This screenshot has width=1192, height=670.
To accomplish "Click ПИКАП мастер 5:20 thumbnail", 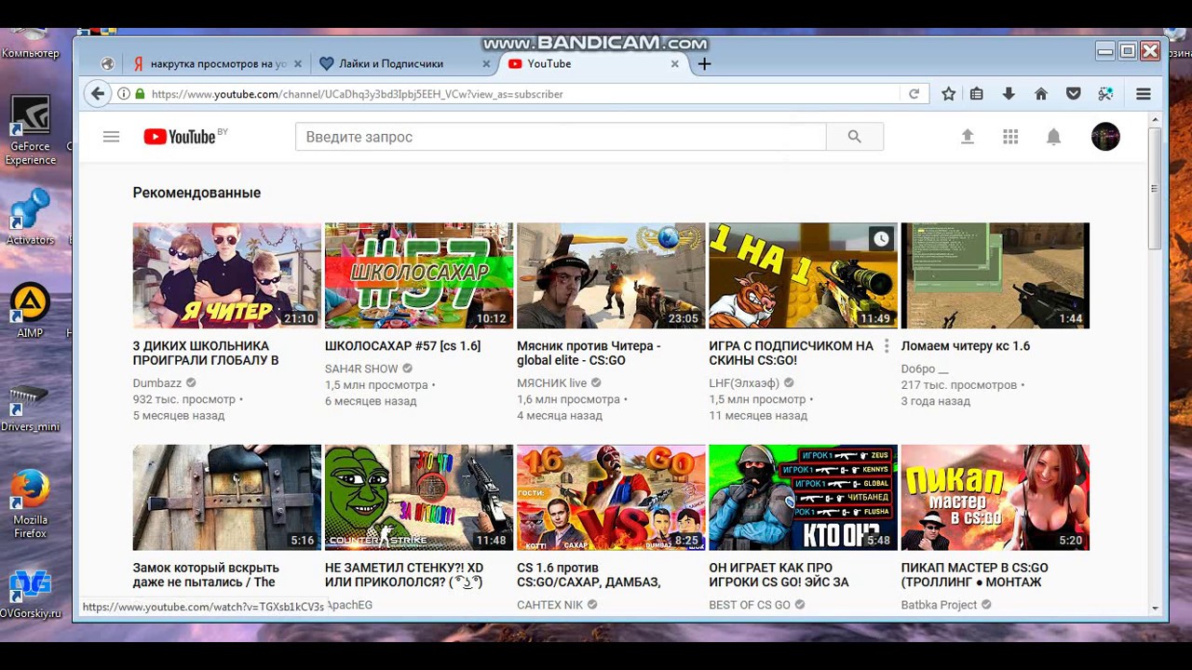I will click(x=996, y=498).
